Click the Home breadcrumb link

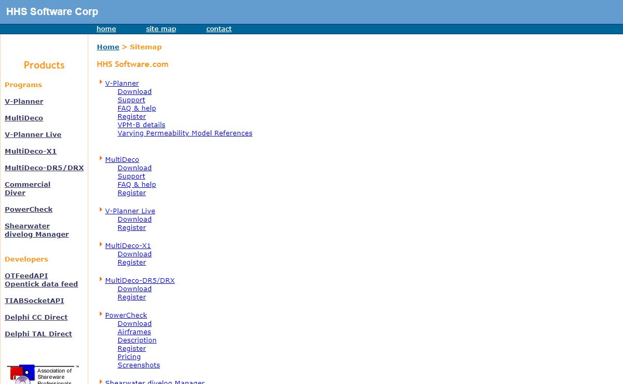pyautogui.click(x=108, y=47)
